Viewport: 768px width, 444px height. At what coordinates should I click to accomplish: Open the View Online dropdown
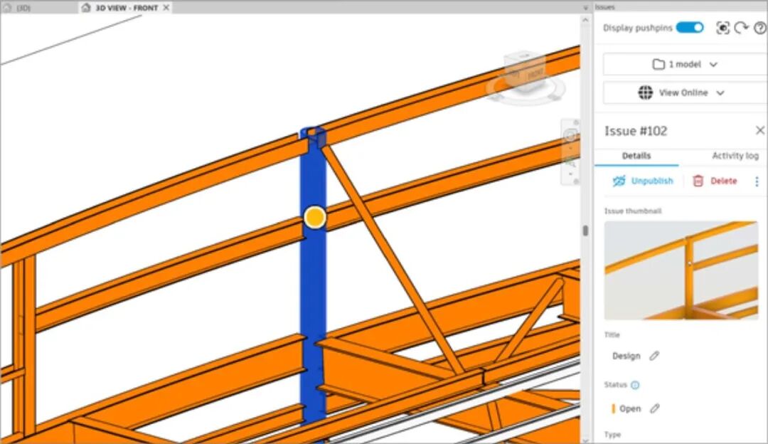[x=685, y=92]
